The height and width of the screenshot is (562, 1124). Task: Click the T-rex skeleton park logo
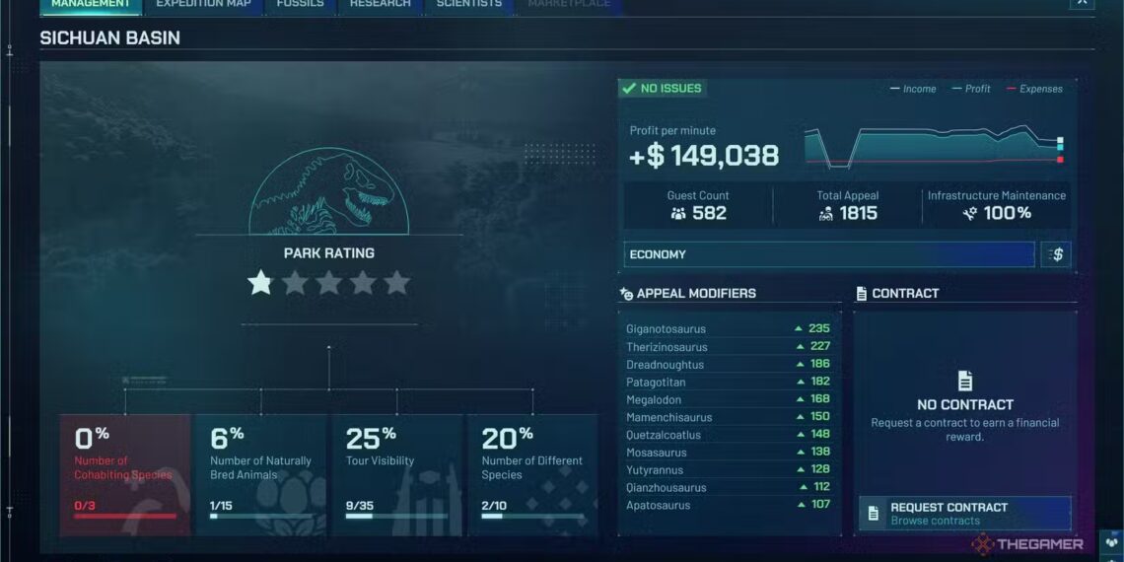click(x=328, y=192)
